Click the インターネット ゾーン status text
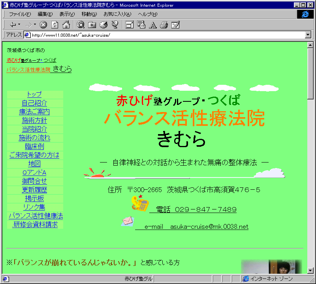Image resolution: width=316 pixels, height=284 pixels. [x=271, y=279]
